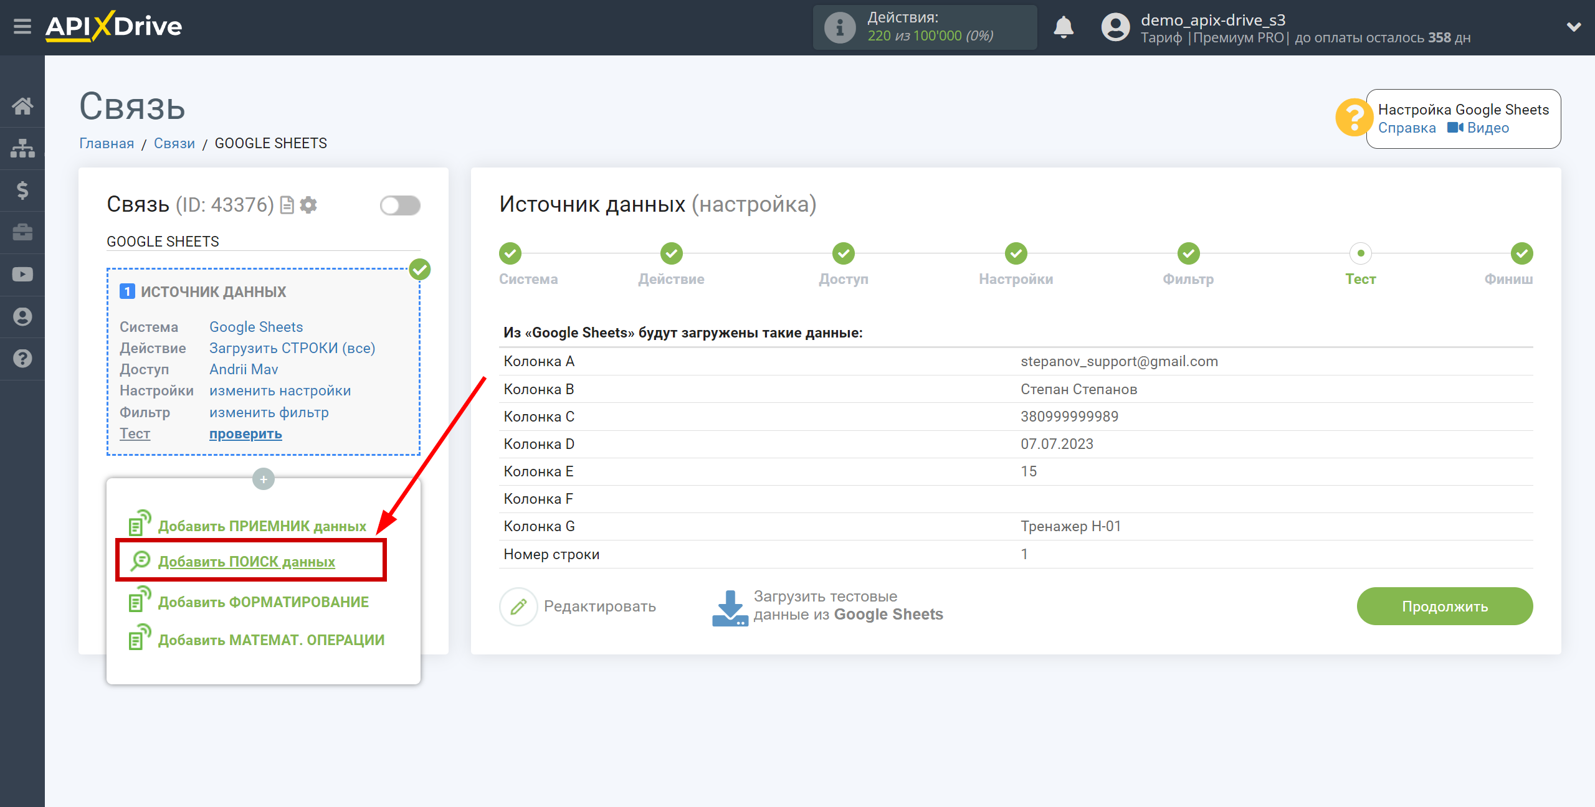The image size is (1595, 807).
Task: Click the green check on source block
Action: pos(419,270)
